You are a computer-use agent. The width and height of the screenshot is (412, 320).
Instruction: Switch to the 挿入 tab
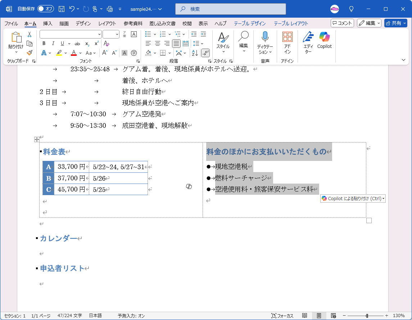tap(48, 23)
